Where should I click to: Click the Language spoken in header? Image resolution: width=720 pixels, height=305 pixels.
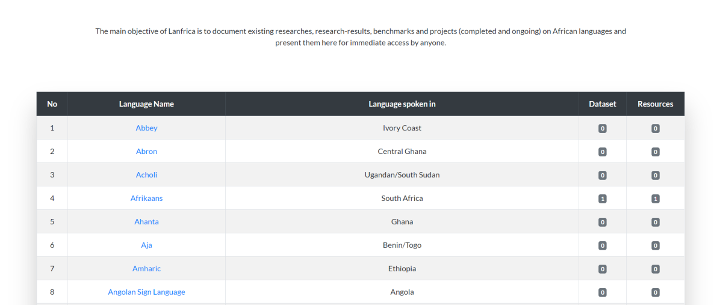click(x=402, y=104)
